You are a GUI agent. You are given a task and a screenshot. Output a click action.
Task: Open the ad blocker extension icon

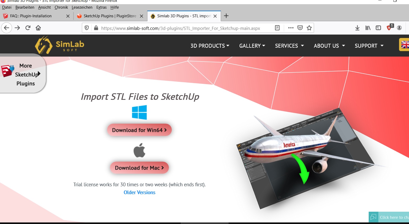[x=389, y=27]
